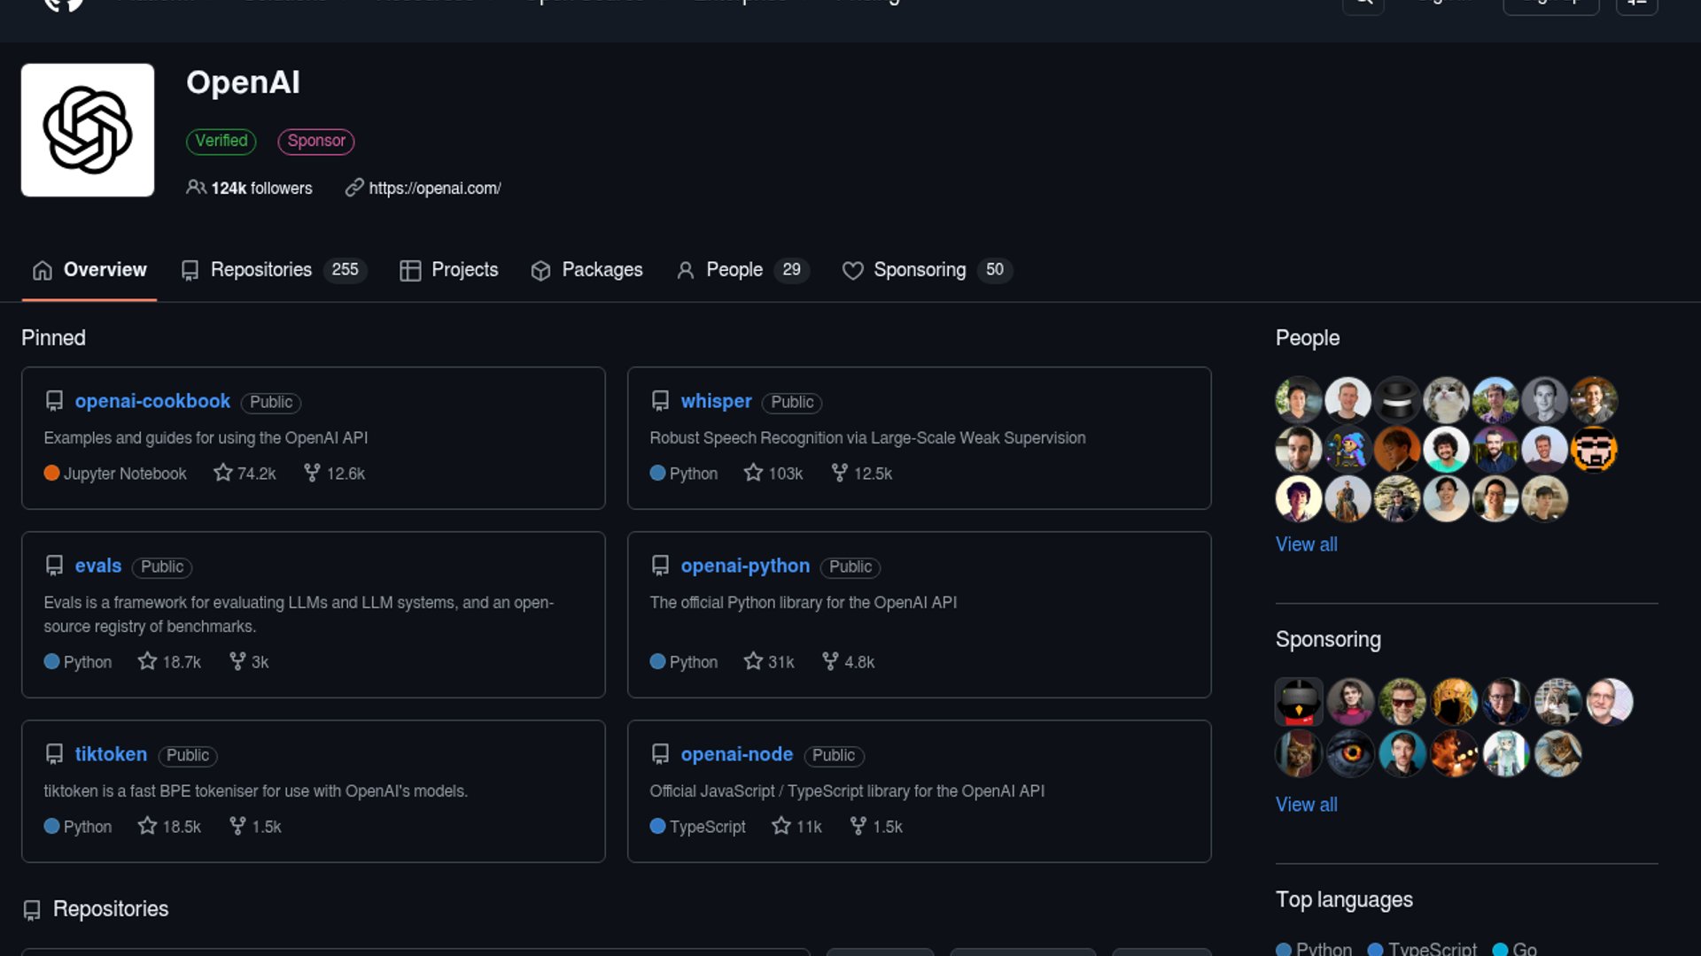View openai-cookbook stargazers 74.2k
Image resolution: width=1701 pixels, height=956 pixels.
coord(245,474)
